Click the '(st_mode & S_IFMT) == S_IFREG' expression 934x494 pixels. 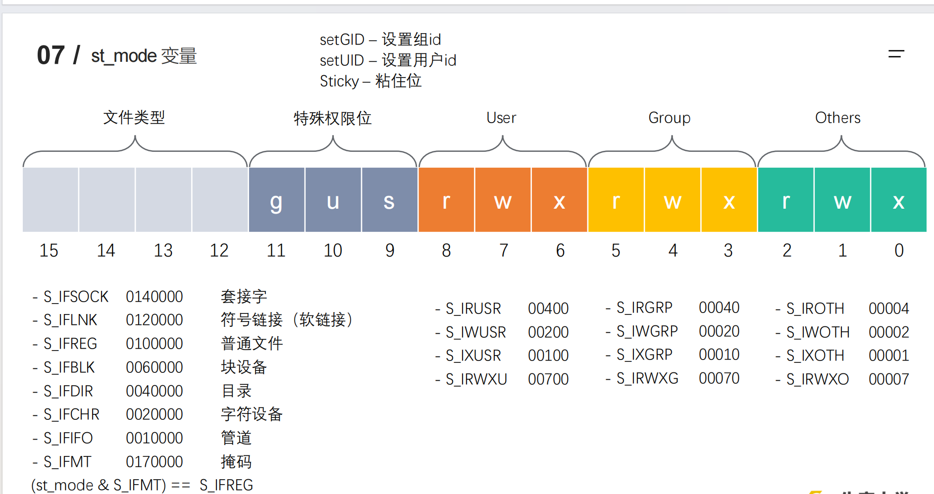pyautogui.click(x=142, y=485)
